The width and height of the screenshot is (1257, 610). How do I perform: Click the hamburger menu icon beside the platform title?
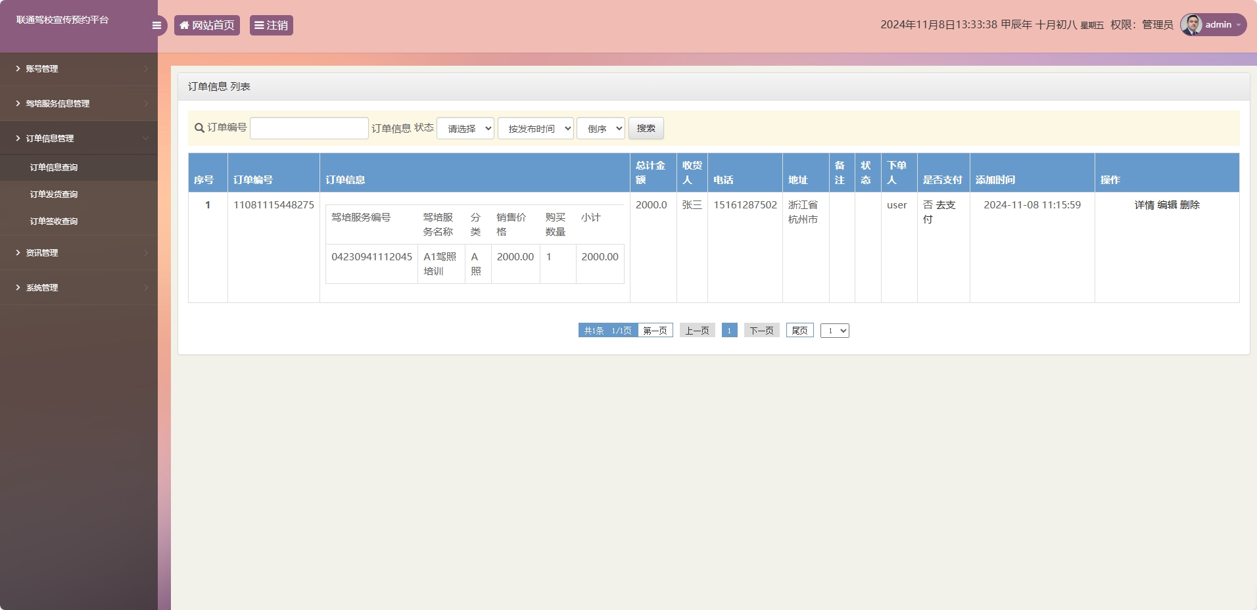156,25
